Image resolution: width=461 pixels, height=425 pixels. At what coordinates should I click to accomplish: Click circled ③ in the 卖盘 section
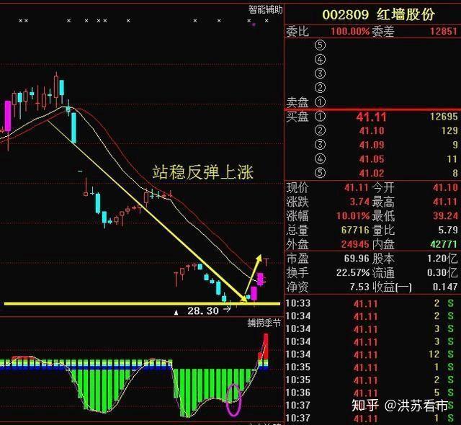point(320,73)
